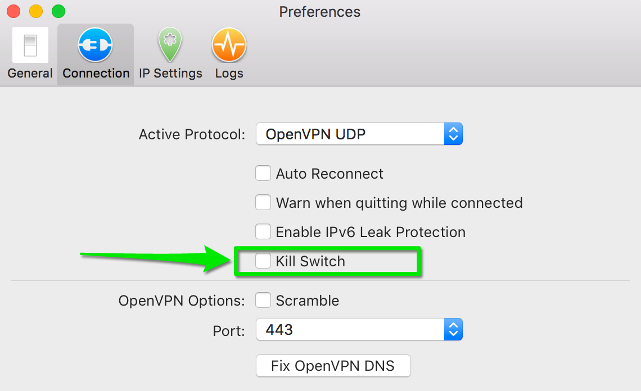The image size is (641, 391).
Task: Click the Logs tab label
Action: coord(229,74)
